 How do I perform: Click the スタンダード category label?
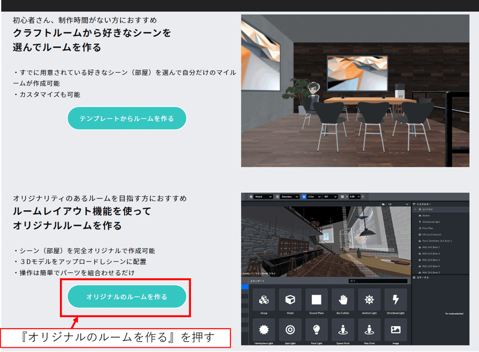[257, 281]
